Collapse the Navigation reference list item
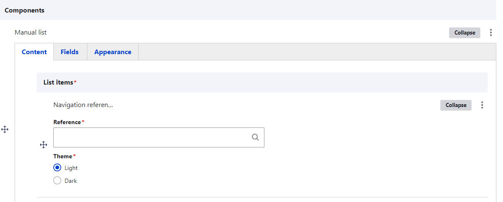 (456, 105)
